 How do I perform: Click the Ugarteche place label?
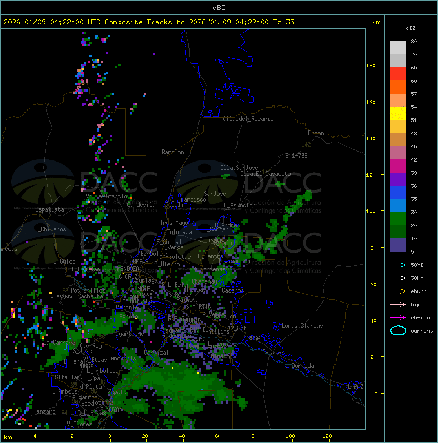(130, 334)
